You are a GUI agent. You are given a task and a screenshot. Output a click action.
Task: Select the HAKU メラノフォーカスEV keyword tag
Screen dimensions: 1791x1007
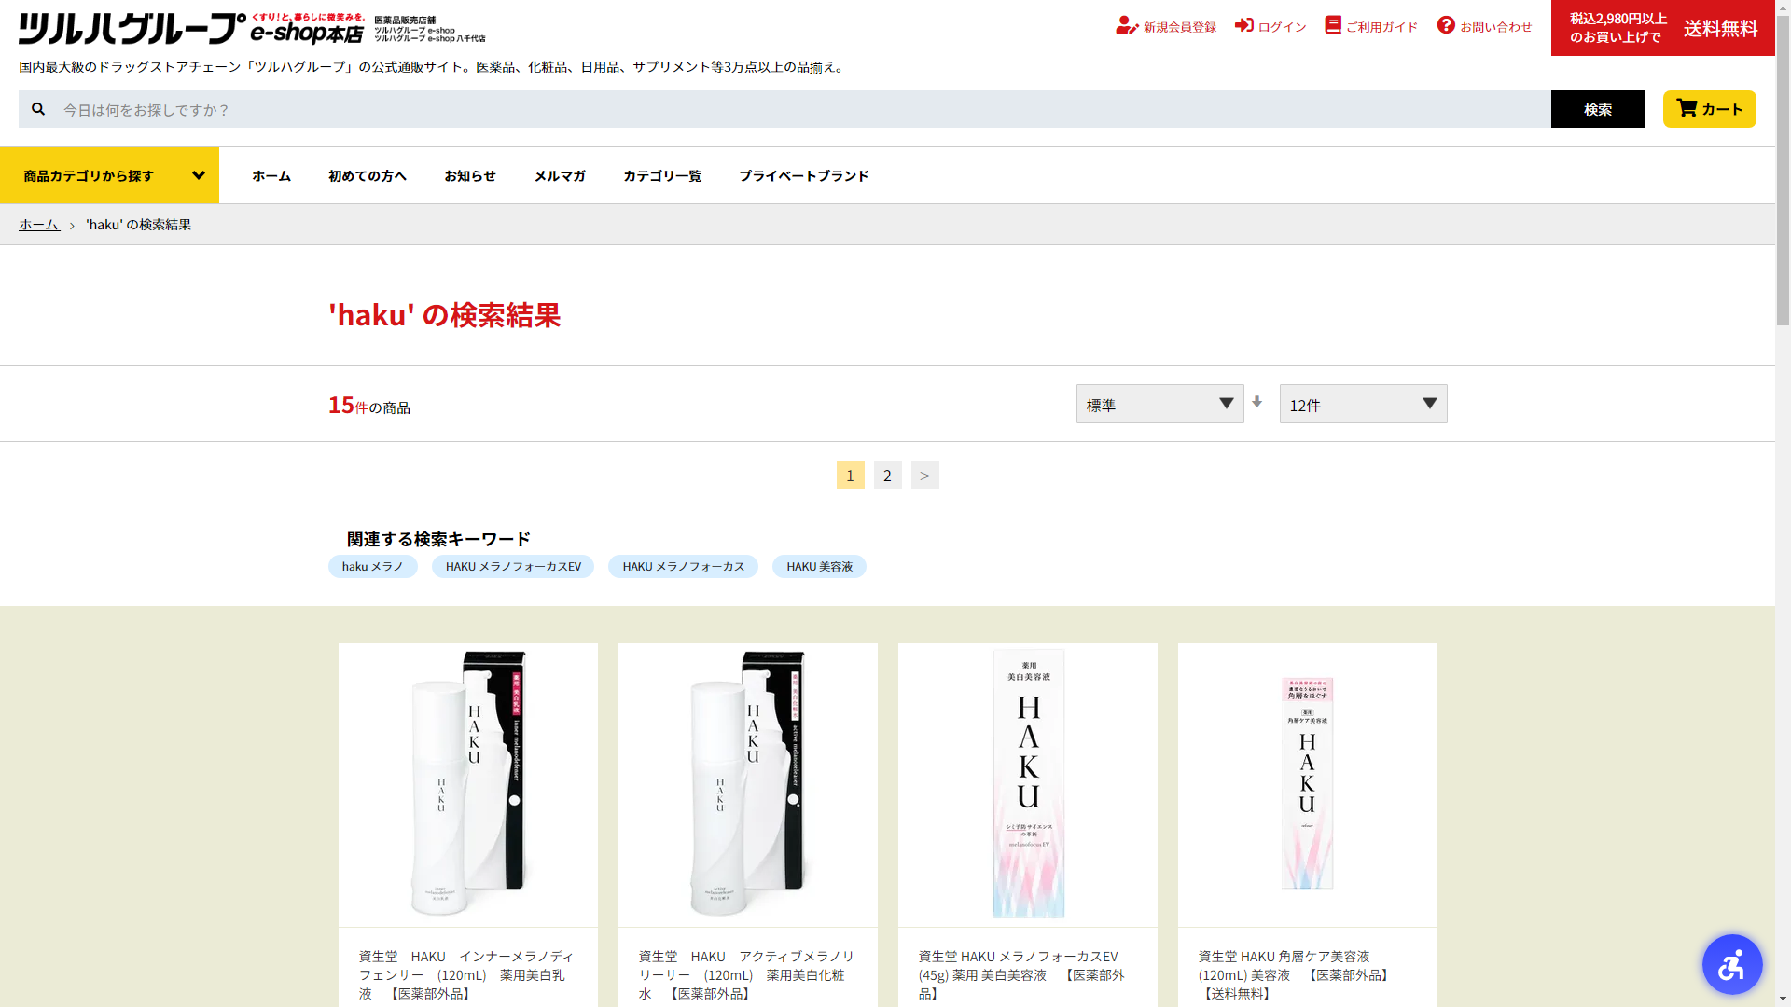point(512,567)
